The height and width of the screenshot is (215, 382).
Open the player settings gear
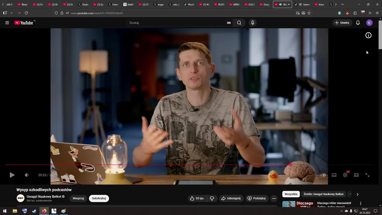345,175
